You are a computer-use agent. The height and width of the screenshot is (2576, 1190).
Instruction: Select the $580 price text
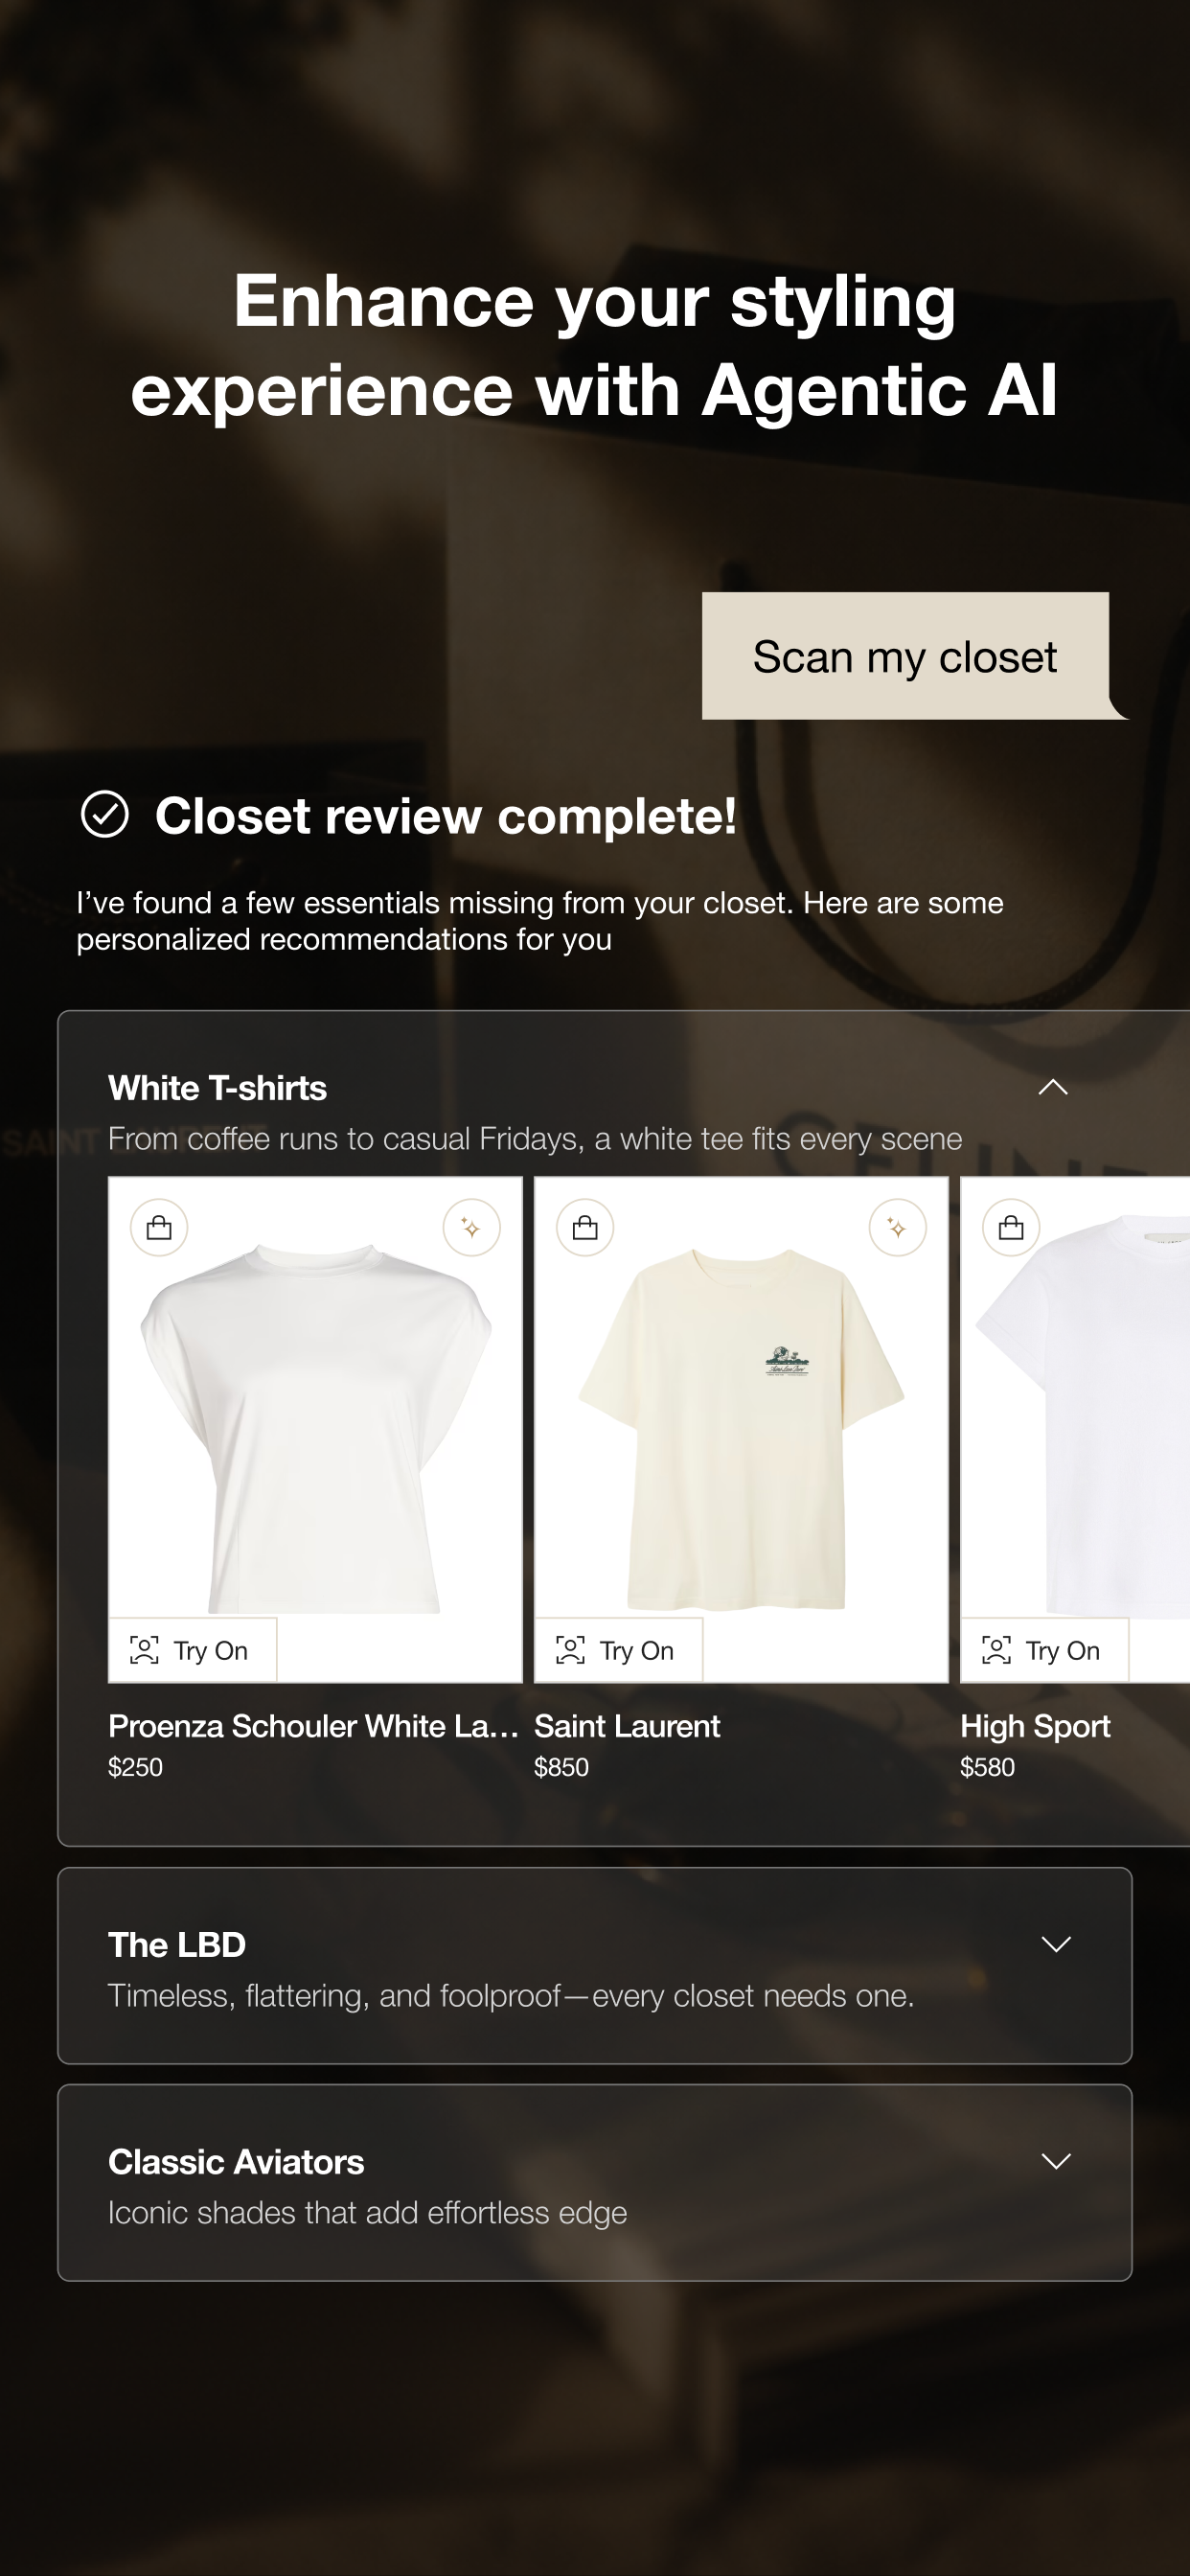(987, 1767)
